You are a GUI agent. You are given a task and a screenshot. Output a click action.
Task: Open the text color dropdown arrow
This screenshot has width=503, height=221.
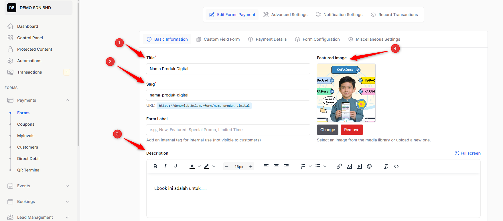tap(199, 166)
